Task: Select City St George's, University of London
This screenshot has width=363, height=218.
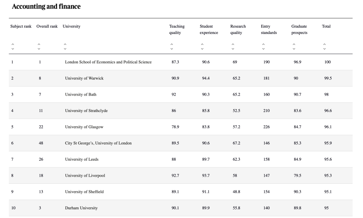Action: click(x=98, y=143)
